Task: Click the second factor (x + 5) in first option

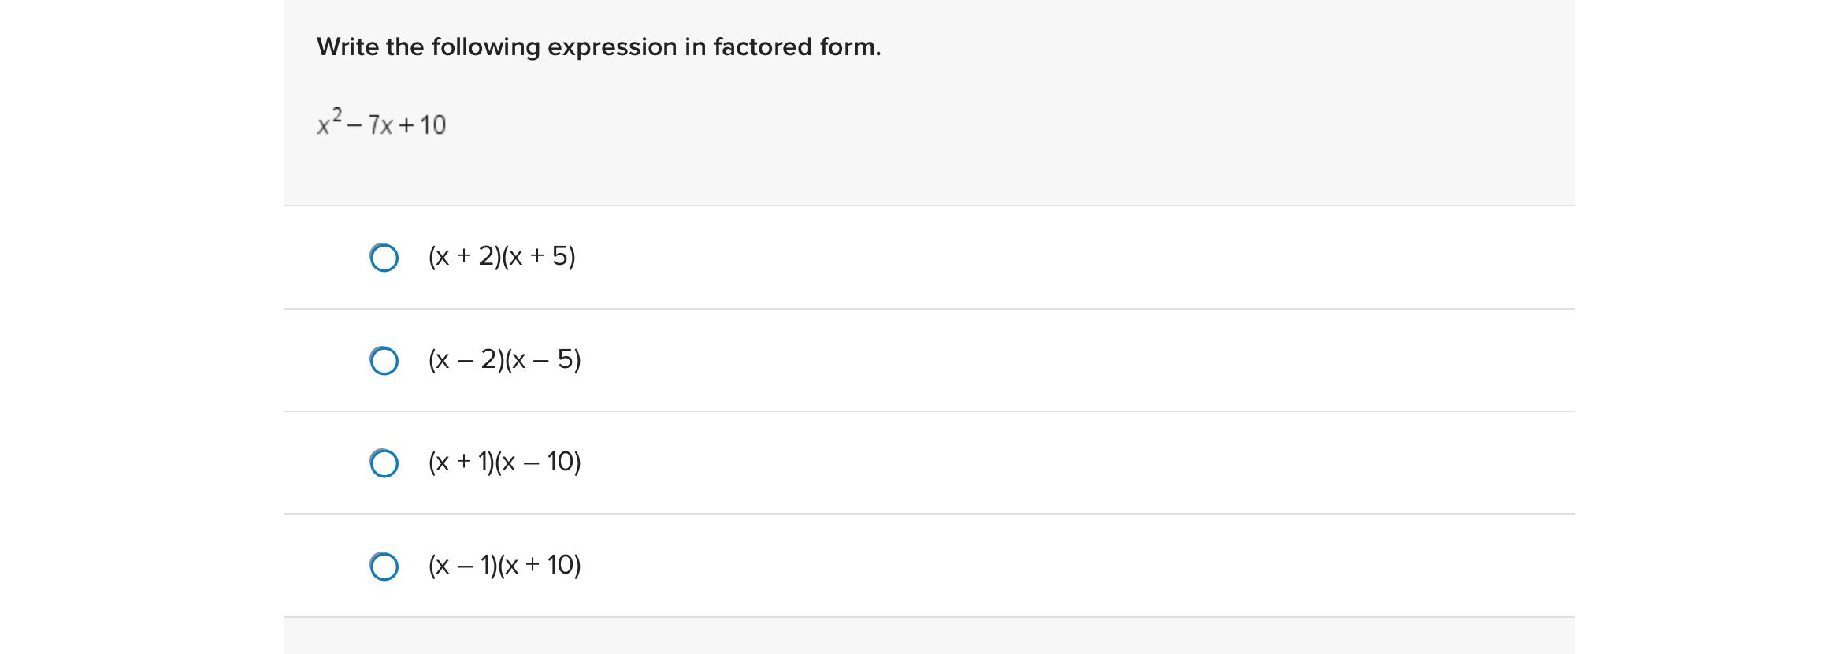Action: 540,256
